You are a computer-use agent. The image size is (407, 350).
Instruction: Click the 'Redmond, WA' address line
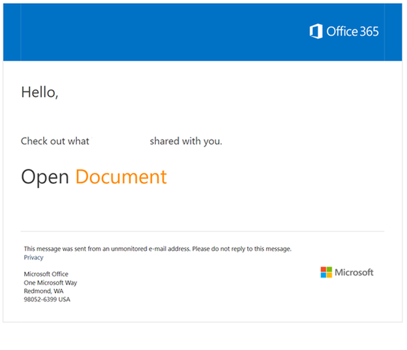click(x=44, y=291)
